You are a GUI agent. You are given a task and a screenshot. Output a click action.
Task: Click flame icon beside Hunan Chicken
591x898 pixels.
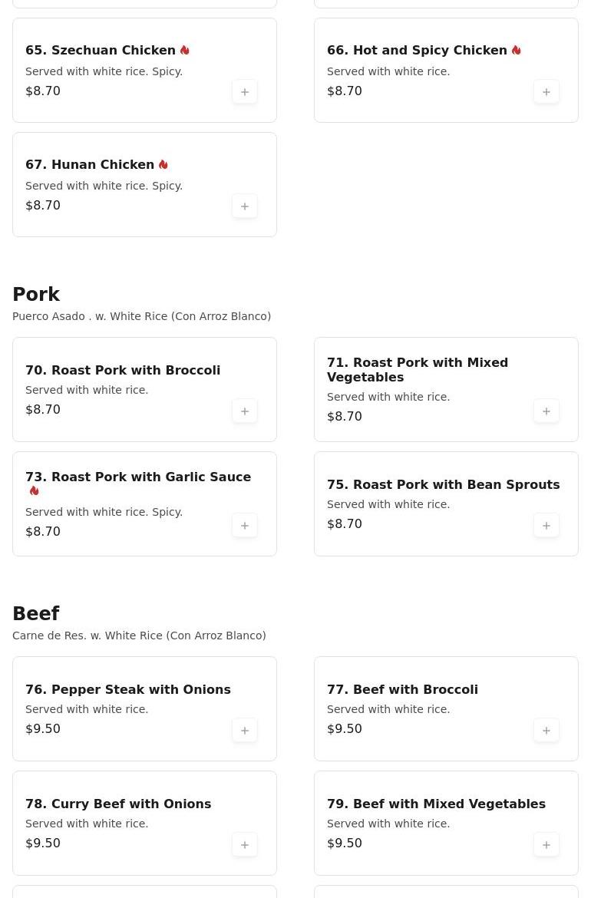(x=163, y=164)
